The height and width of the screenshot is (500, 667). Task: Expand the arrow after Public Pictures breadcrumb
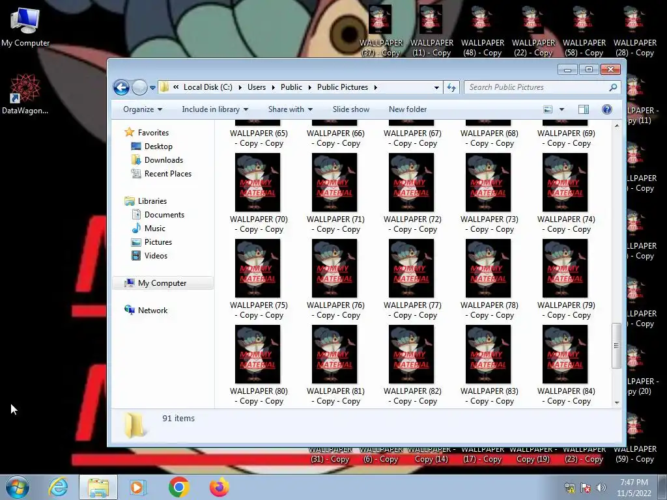(376, 88)
